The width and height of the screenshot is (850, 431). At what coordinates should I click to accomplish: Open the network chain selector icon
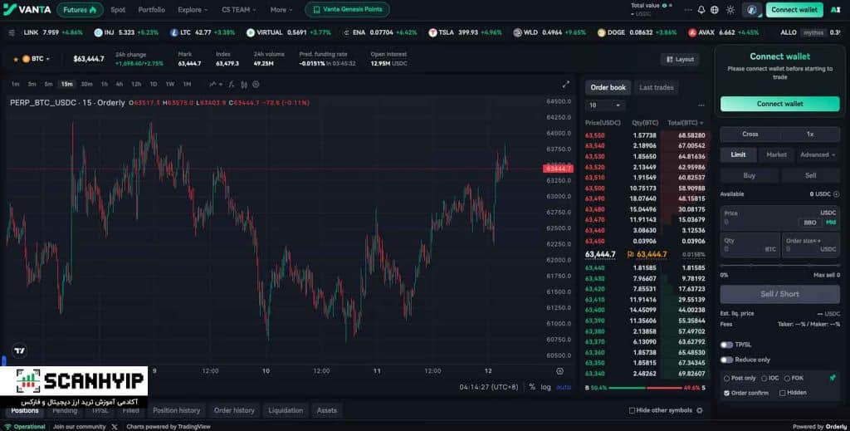pos(752,10)
